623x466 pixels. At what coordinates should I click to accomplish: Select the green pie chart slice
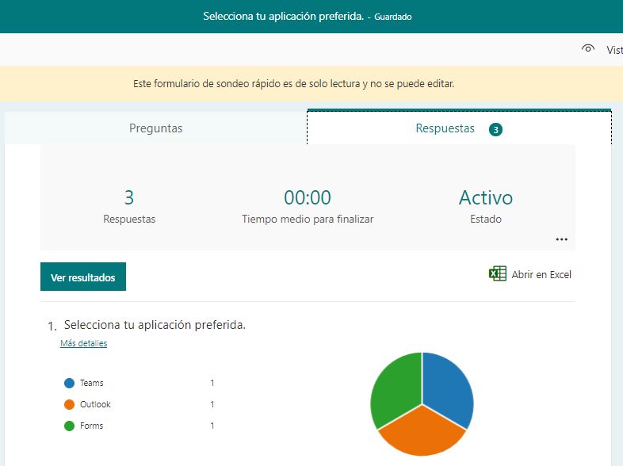coord(394,388)
